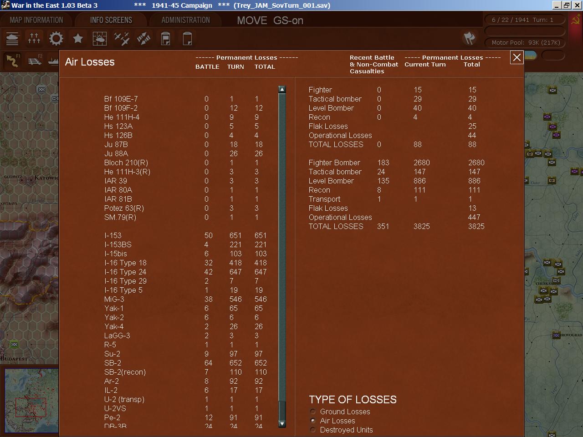Viewport: 583px width, 437px height.
Task: Select the Bloch 210(R) row
Action: (183, 163)
